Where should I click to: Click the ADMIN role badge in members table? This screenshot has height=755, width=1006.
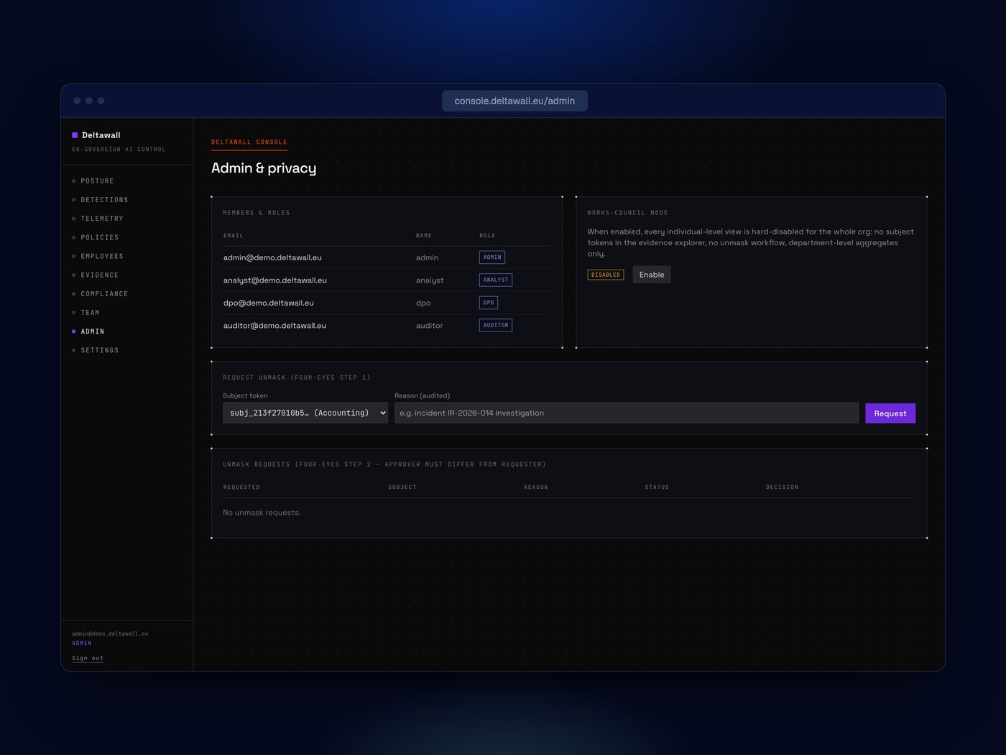[x=492, y=257]
